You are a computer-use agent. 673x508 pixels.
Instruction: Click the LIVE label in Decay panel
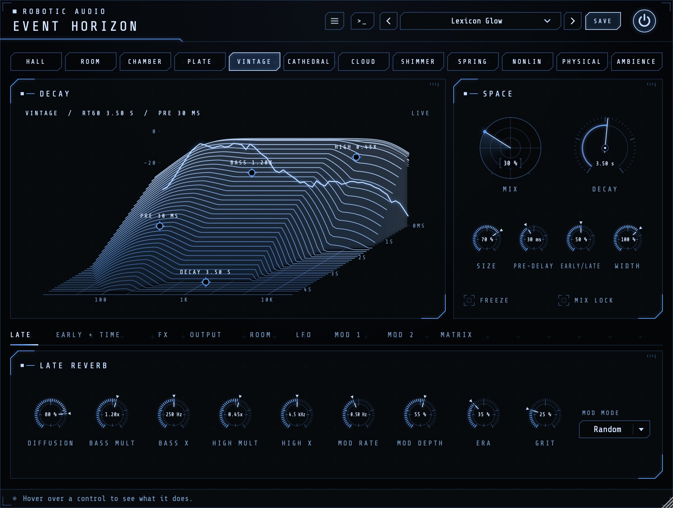421,113
